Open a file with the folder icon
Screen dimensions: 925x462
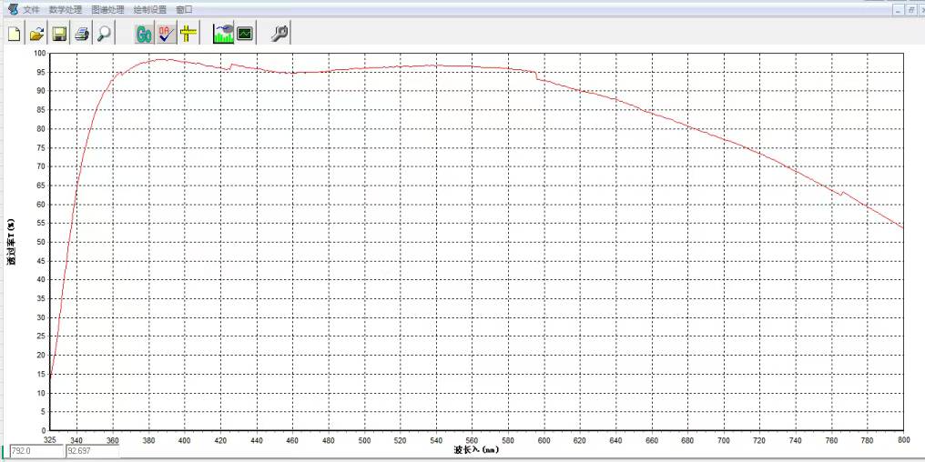click(37, 34)
